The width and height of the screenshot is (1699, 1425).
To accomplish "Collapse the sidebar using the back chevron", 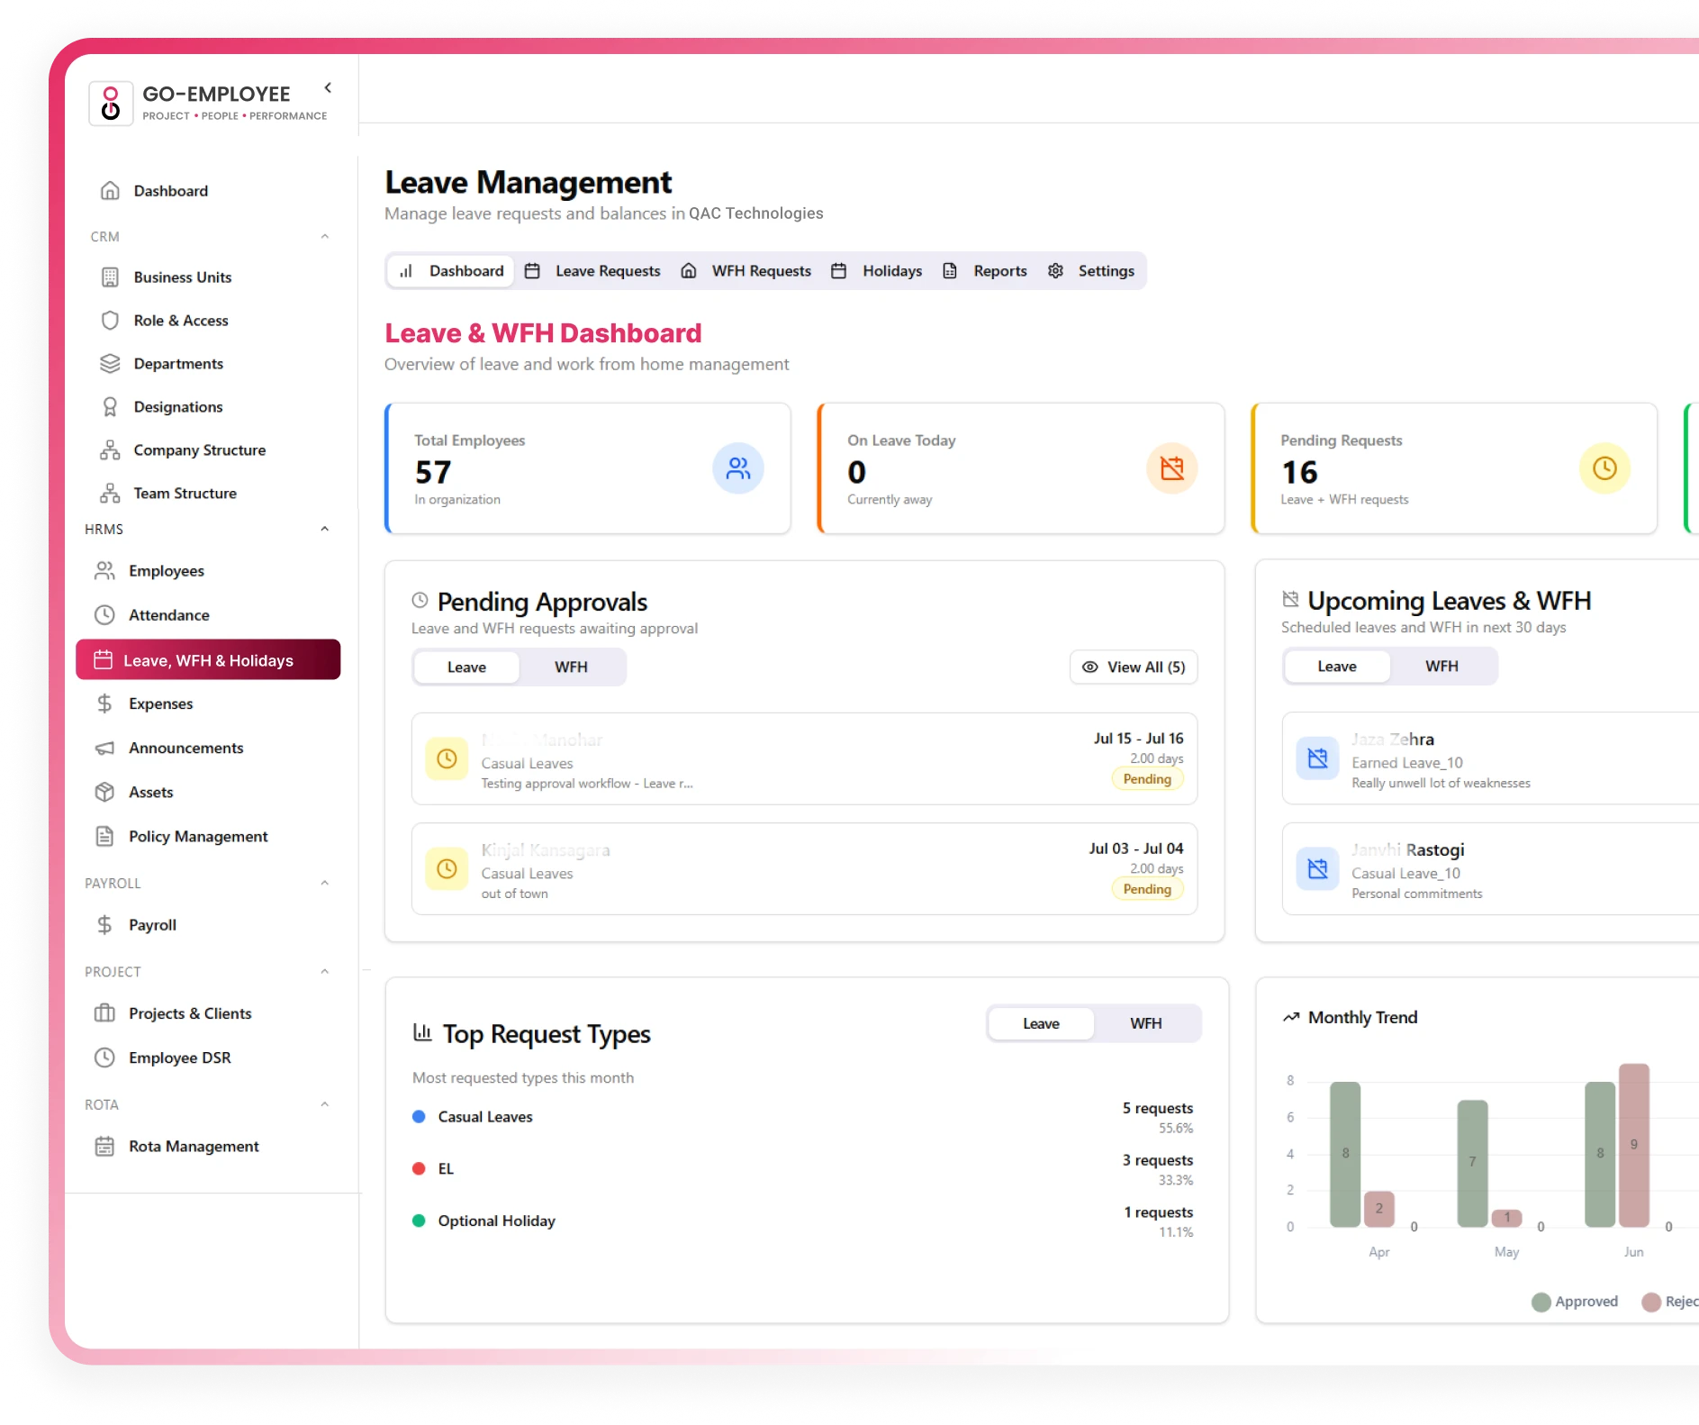I will (328, 87).
